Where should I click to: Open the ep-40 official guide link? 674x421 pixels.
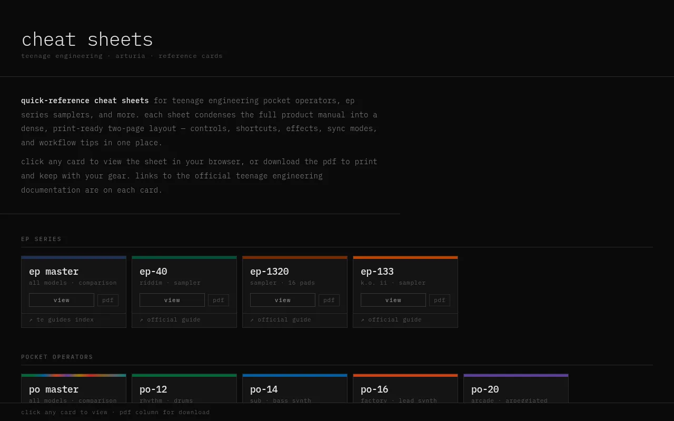(170, 320)
